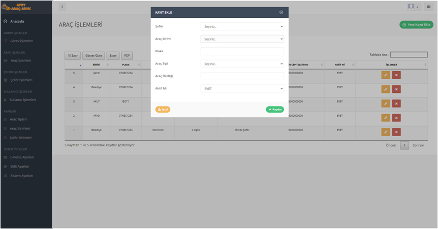This screenshot has height=229, width=438.
Task: Open Görev İşlemleri in the sidebar
Action: (x=21, y=41)
